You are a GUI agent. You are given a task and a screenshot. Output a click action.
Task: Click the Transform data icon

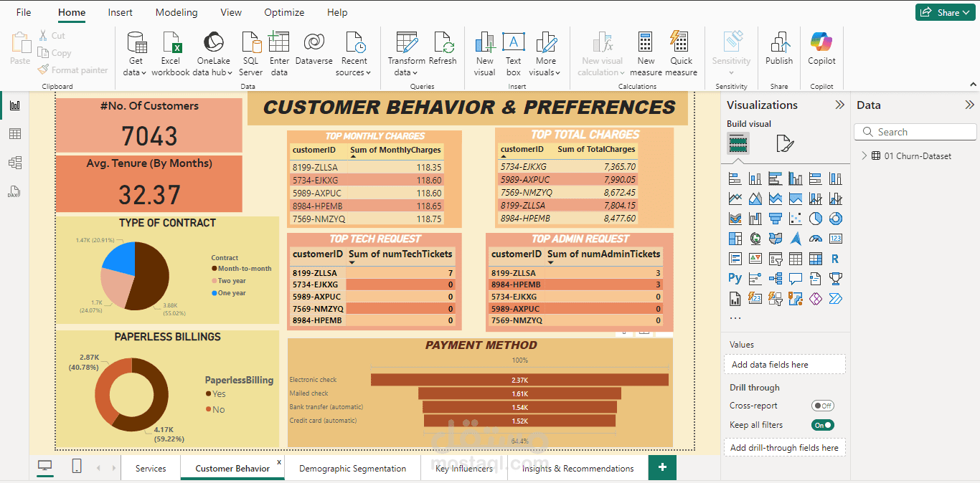[x=407, y=43]
